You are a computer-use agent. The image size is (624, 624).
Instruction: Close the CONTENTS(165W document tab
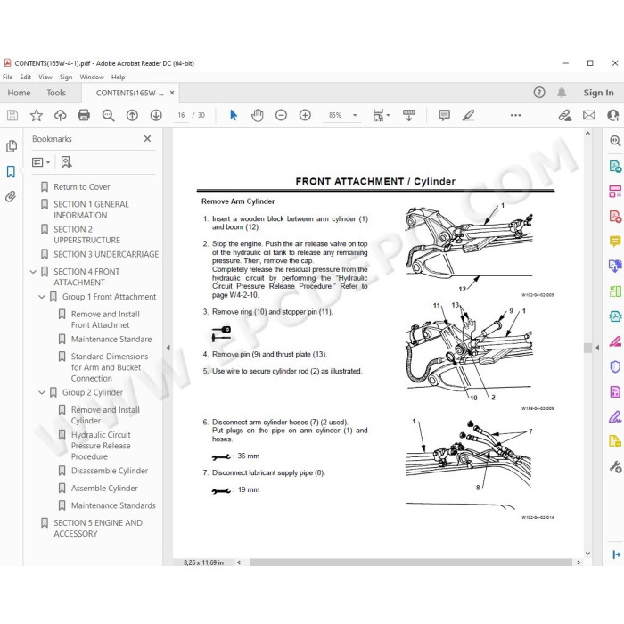[172, 93]
